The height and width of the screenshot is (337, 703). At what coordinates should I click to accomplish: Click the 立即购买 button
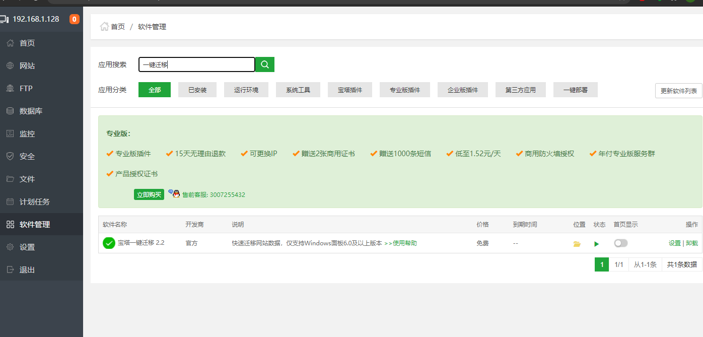click(149, 194)
